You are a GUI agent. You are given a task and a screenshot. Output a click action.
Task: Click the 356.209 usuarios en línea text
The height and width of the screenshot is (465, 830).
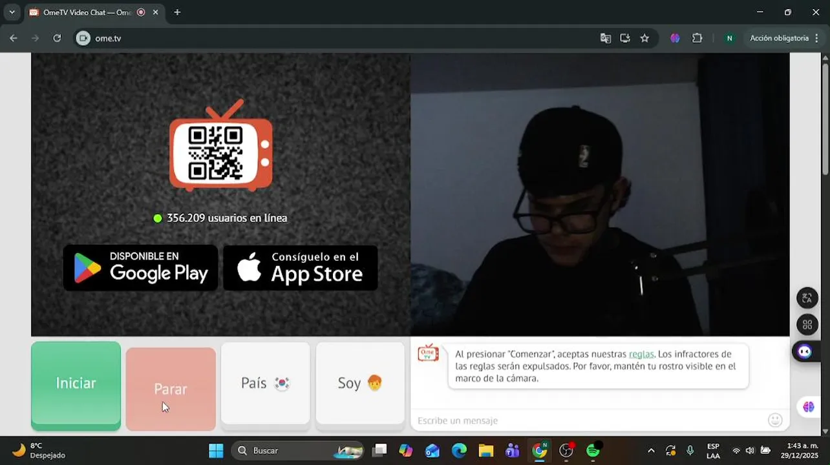pyautogui.click(x=227, y=218)
